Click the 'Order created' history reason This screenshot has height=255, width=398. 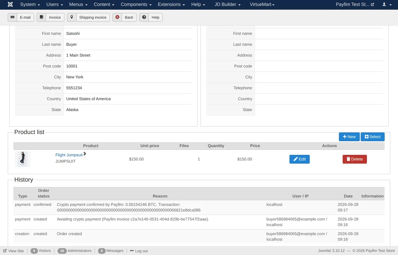pos(69,234)
